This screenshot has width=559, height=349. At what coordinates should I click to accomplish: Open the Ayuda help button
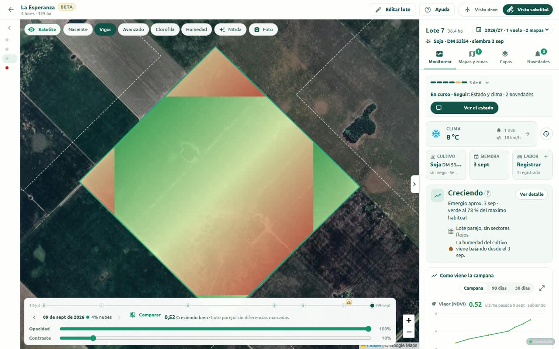(437, 10)
